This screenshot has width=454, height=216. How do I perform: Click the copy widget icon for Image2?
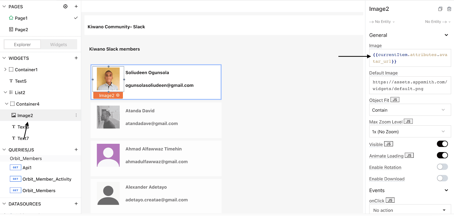pos(440,9)
